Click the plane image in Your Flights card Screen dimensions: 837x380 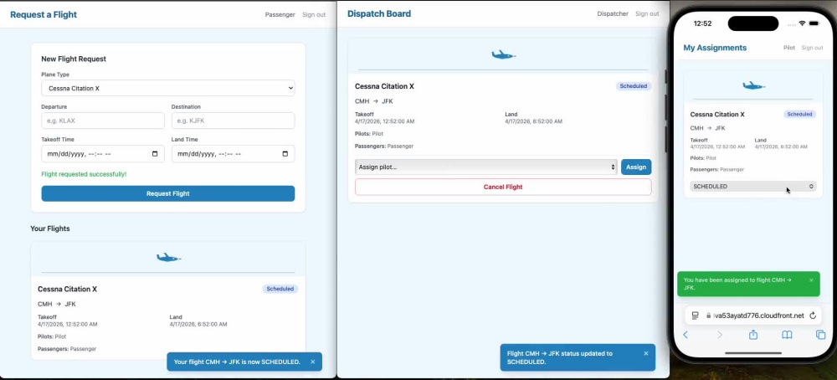coord(168,258)
